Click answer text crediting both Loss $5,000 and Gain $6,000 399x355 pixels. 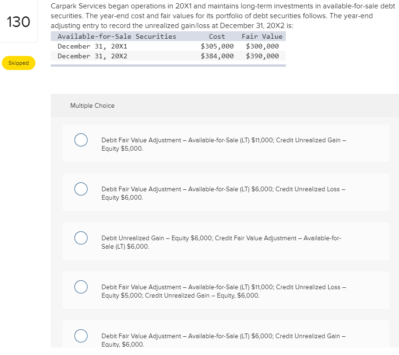pyautogui.click(x=223, y=291)
